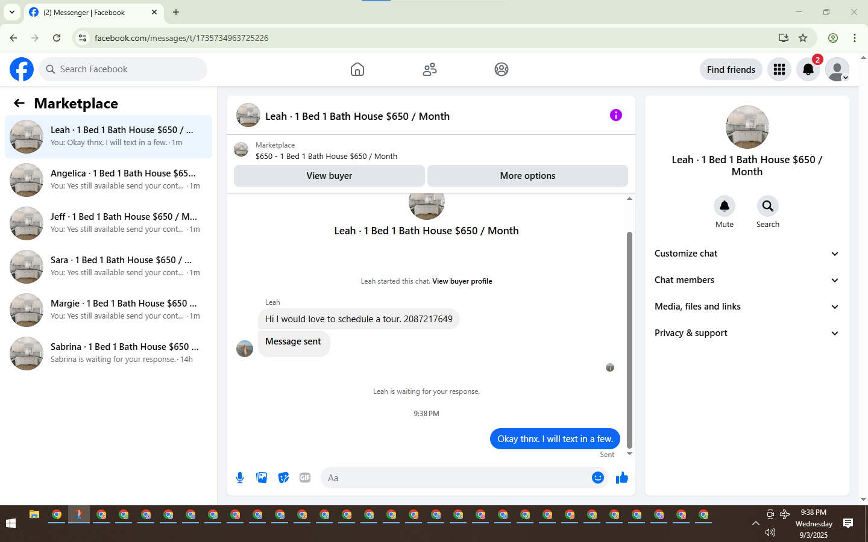Click the Find friends button
This screenshot has width=868, height=542.
731,69
